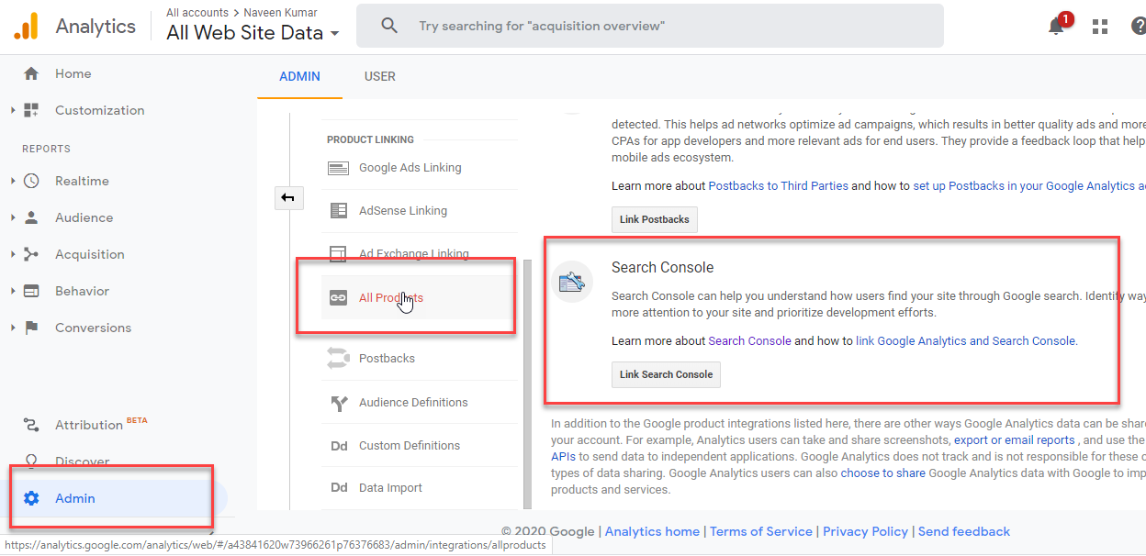This screenshot has width=1146, height=556.
Task: Open the Google apps grid icon
Action: coord(1100,27)
